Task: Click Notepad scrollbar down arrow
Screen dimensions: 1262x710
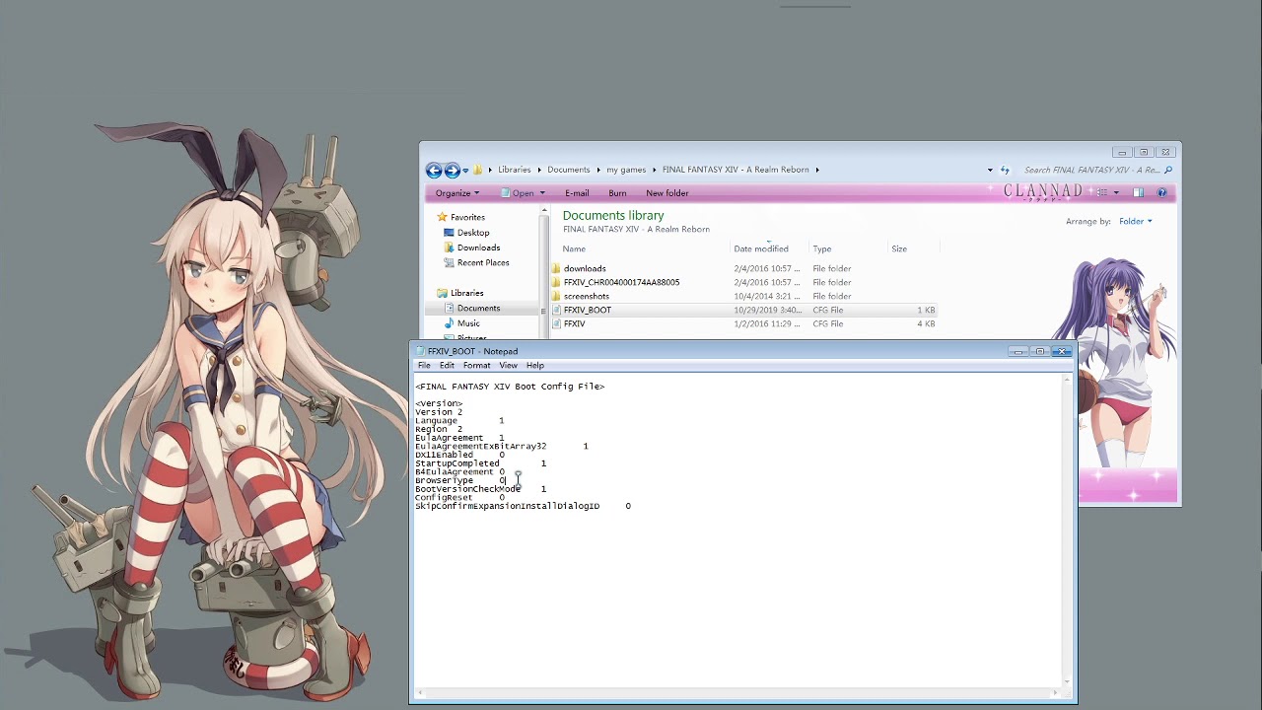Action: [1066, 681]
